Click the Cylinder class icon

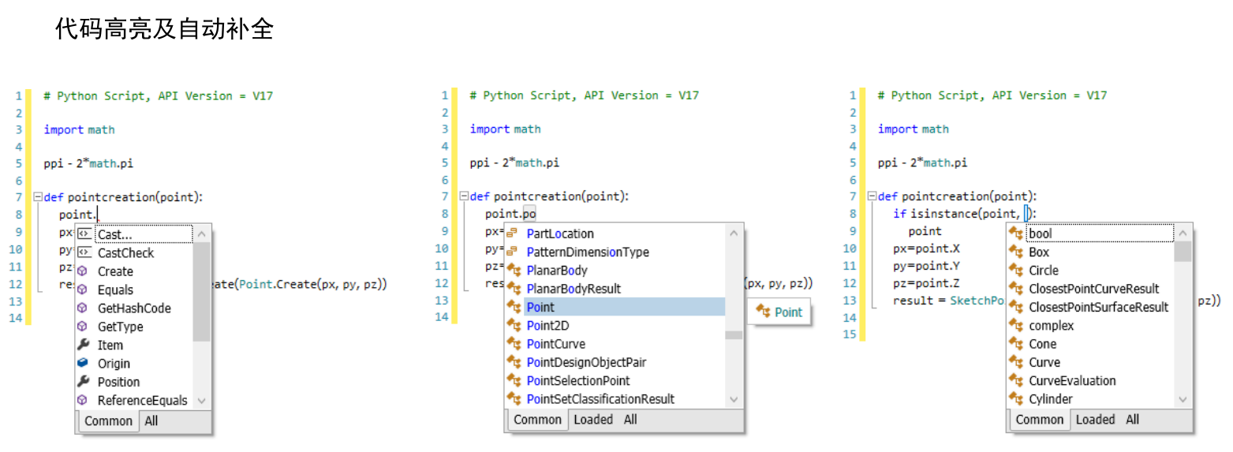tap(1016, 399)
